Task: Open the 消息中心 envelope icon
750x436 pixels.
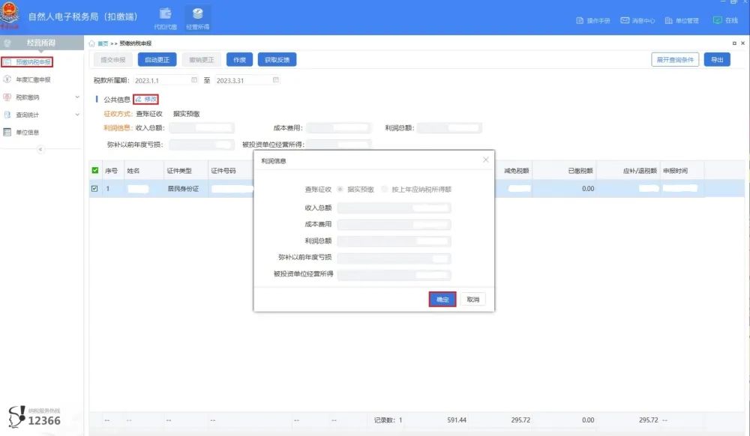Action: 625,20
